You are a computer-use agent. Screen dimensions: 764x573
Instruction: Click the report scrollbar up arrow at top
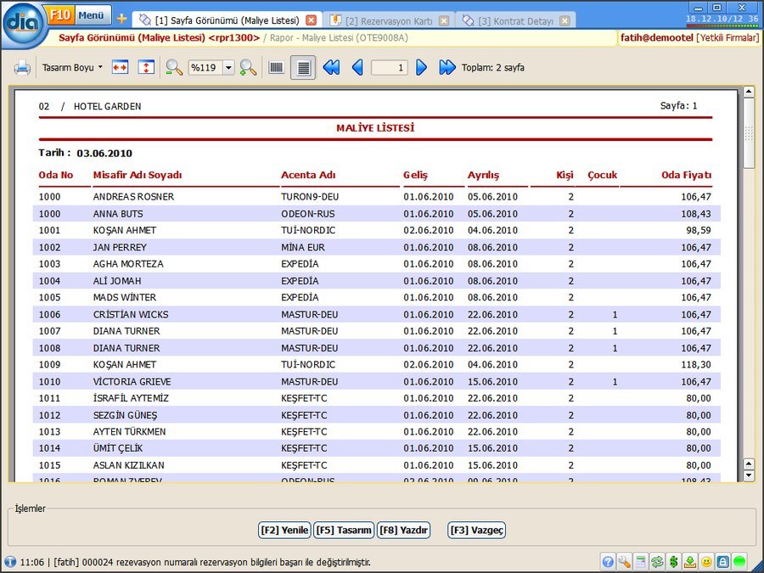pos(749,91)
